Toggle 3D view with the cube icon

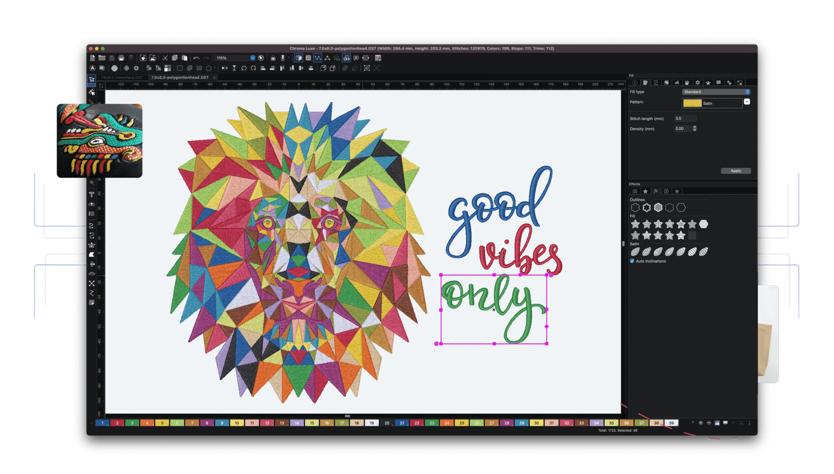(298, 58)
